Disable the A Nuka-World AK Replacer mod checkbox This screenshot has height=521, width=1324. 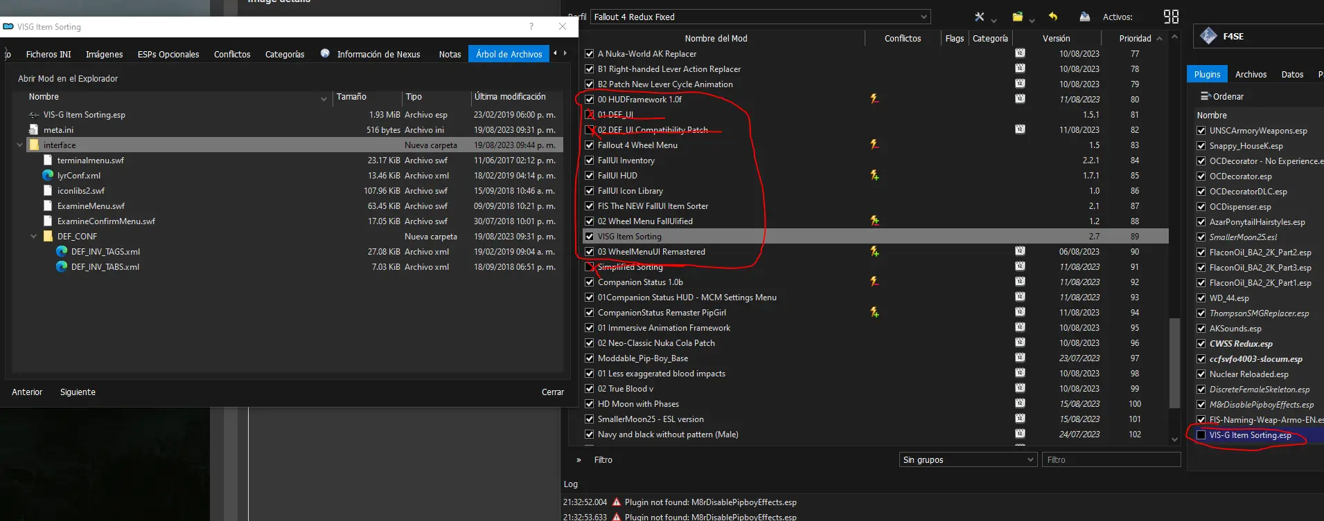[x=589, y=53]
